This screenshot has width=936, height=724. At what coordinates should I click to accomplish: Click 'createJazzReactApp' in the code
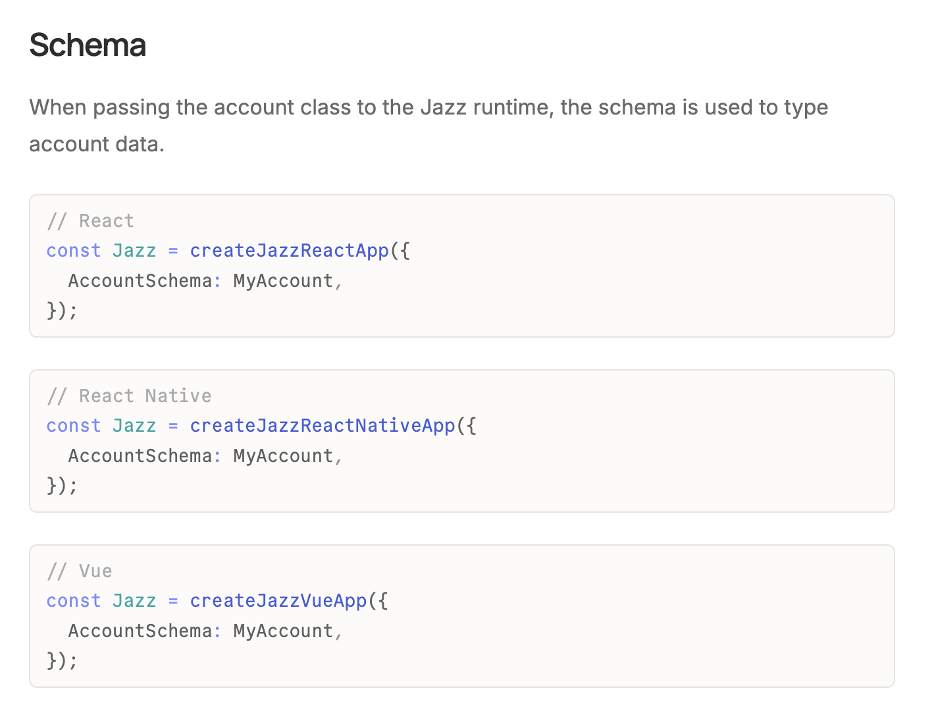290,251
